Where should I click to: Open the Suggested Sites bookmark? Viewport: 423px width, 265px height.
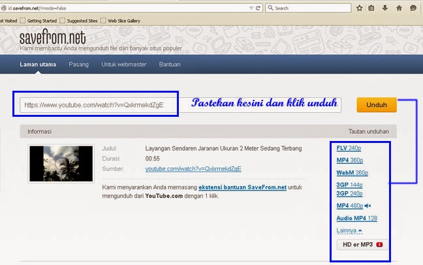point(78,21)
